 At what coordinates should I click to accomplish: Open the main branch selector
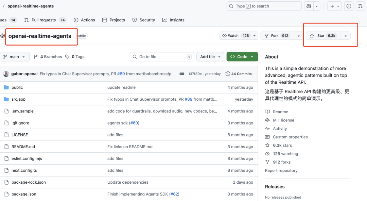pyautogui.click(x=14, y=57)
